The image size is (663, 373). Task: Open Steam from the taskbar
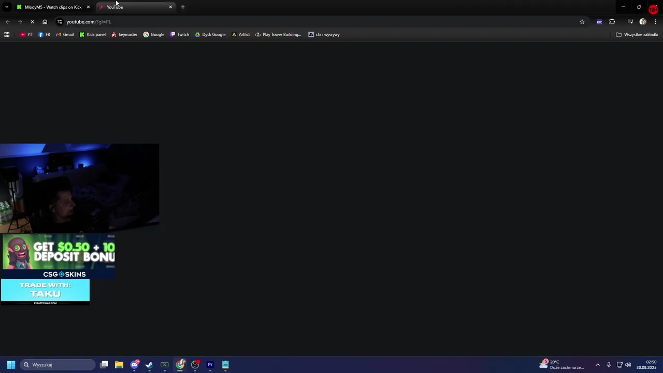pos(149,365)
